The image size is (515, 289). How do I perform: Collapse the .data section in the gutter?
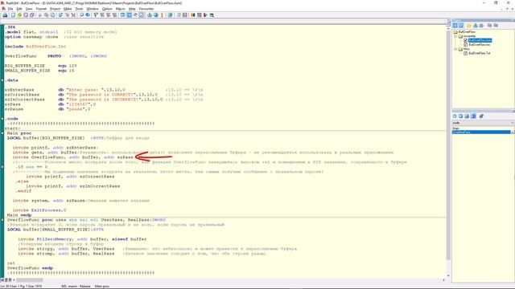click(x=2, y=80)
